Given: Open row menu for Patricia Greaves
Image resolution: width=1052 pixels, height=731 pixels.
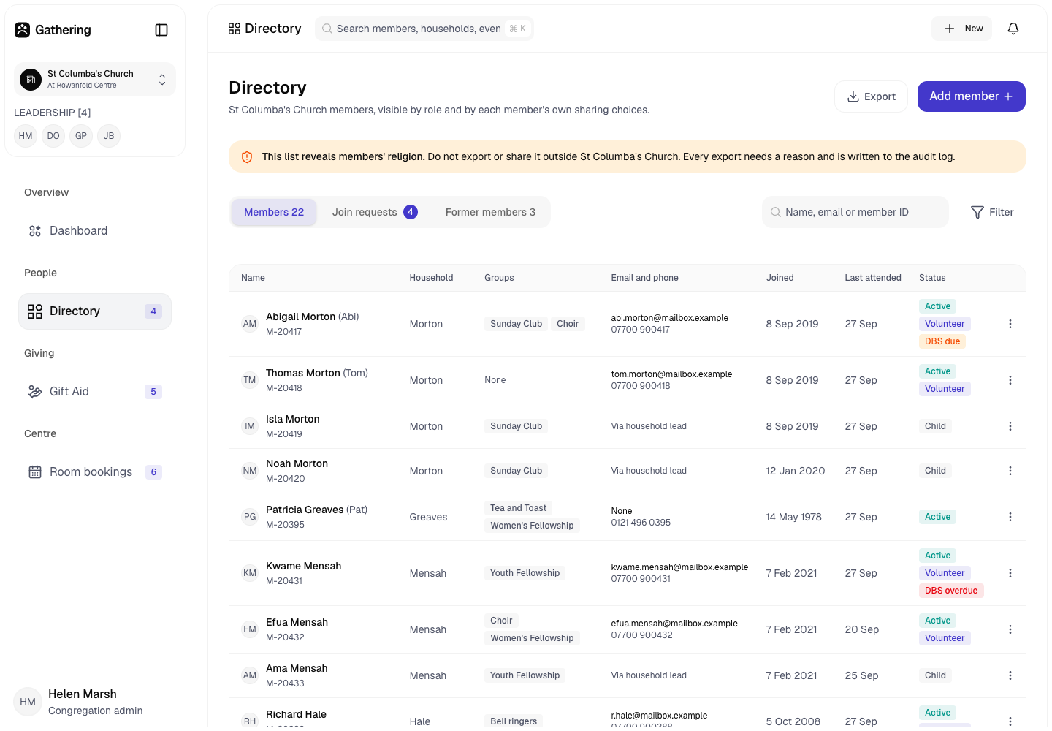Looking at the screenshot, I should [x=1010, y=517].
